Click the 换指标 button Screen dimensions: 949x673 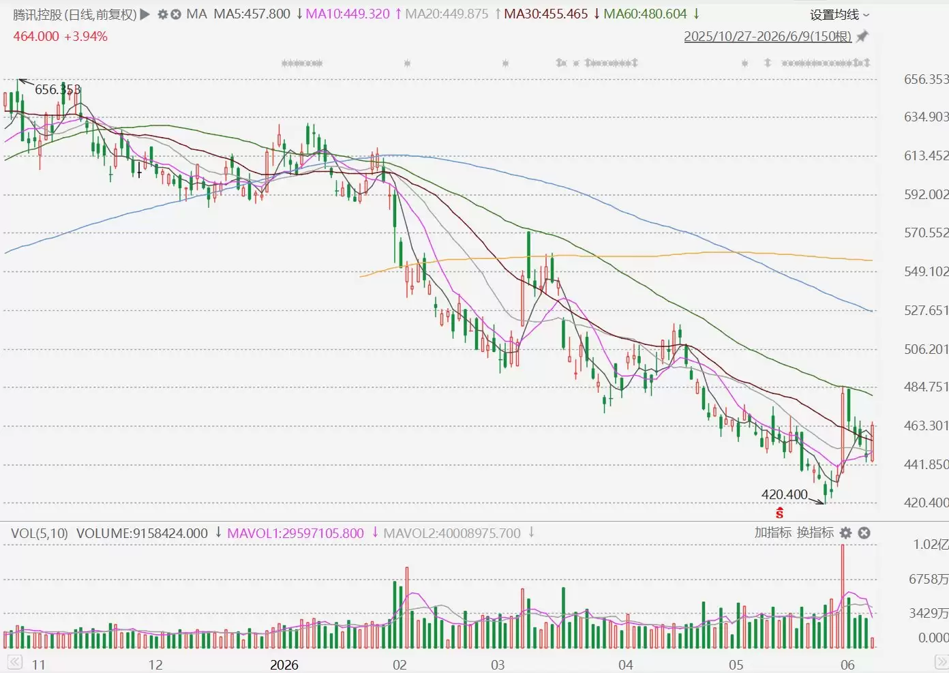point(815,533)
